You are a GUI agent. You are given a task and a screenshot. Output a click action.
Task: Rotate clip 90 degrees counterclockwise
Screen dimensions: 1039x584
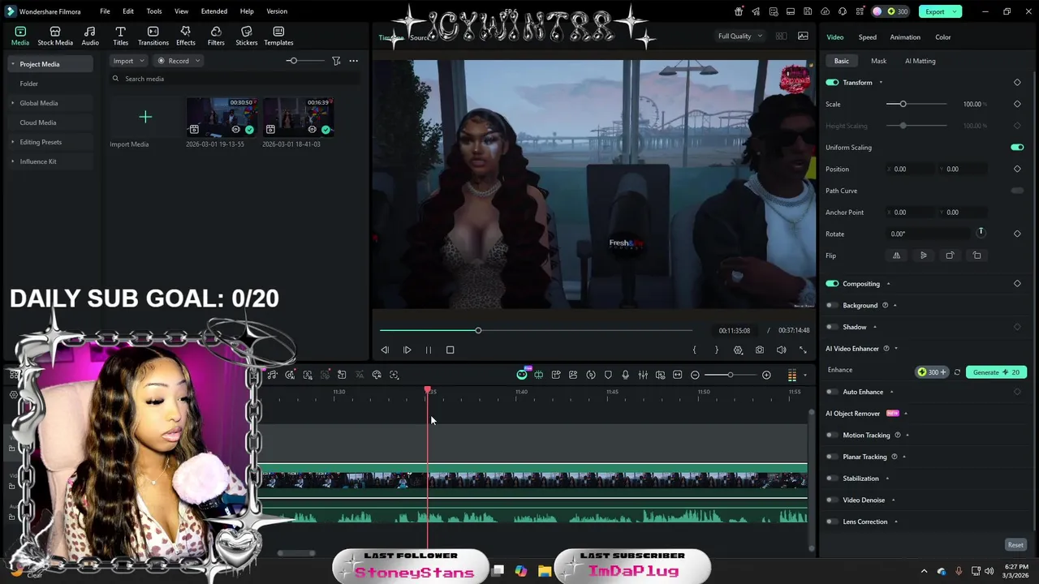(976, 255)
